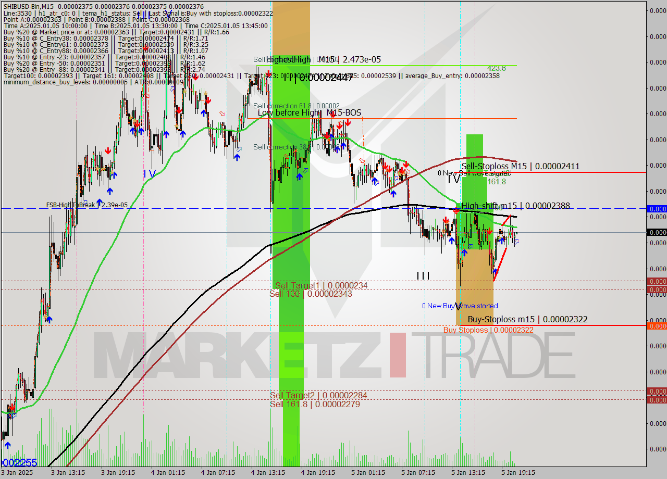The height and width of the screenshot is (479, 667).
Task: Select the '0 New Buy Wave started' text
Action: (x=460, y=306)
